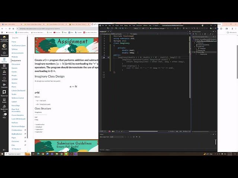Click the browser home icon
Screen dimensions: 238x178
click(13, 29)
